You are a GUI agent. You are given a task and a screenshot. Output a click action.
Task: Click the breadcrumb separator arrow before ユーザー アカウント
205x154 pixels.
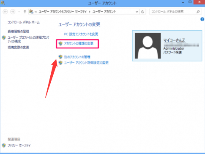coord(90,12)
